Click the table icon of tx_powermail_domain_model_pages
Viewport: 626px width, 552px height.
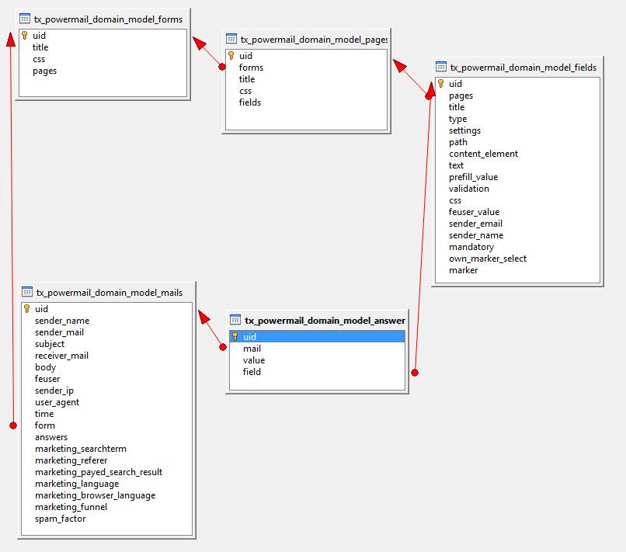231,37
